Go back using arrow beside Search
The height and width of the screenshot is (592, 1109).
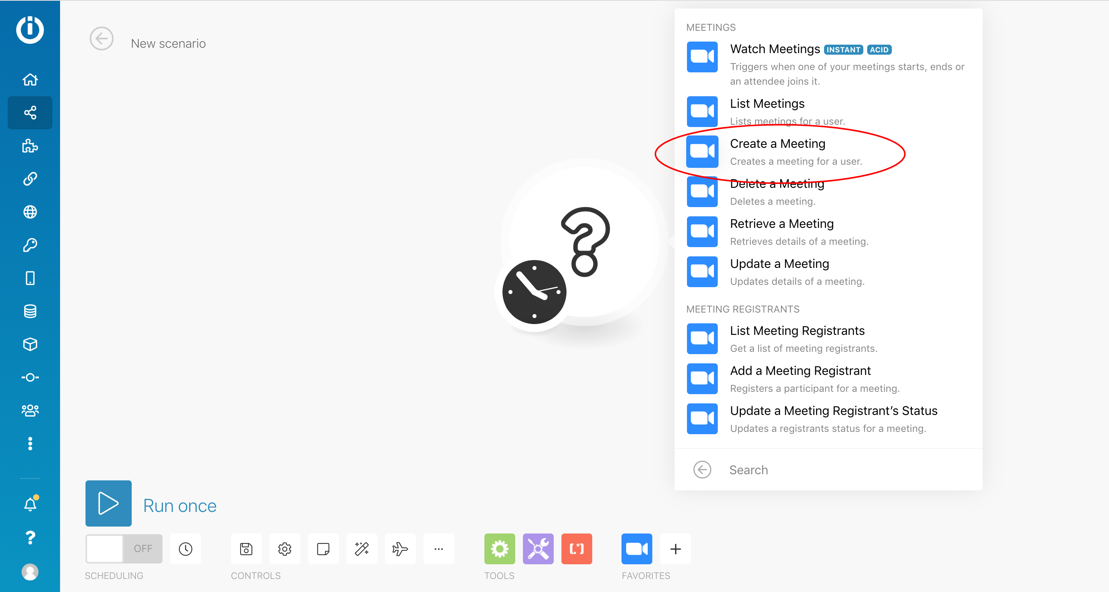coord(702,469)
